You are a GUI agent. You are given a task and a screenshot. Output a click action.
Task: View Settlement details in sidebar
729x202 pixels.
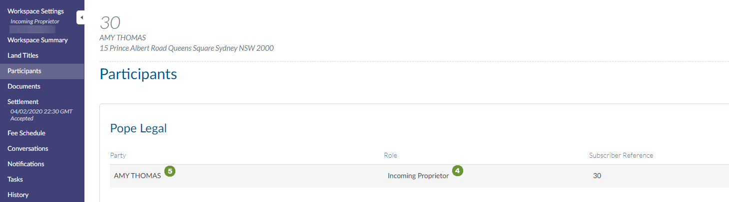[23, 101]
